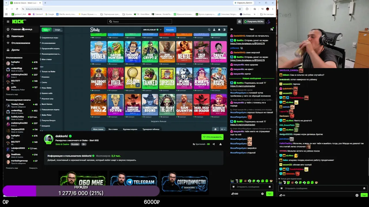
Task: Open the Дропы section in sidebar
Action: (15, 50)
